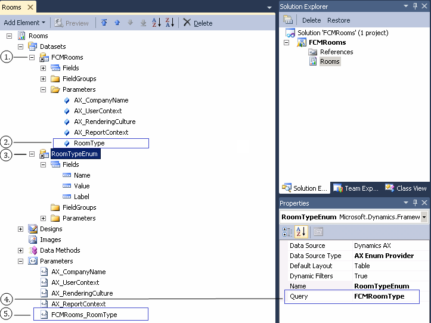The image size is (431, 323).
Task: Collapse Parameters folder under FCMRooms
Action: point(43,89)
